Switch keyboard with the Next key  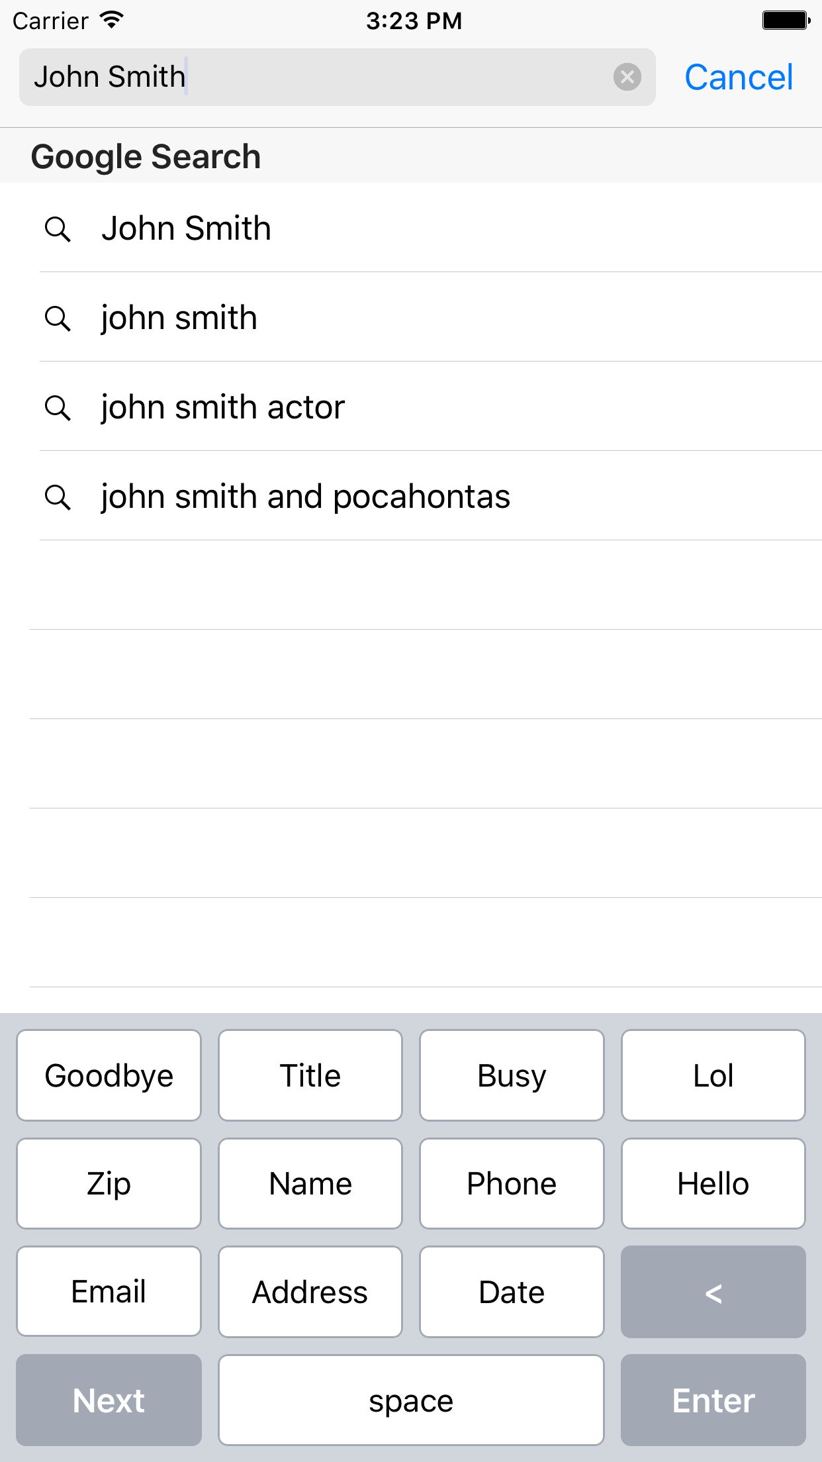pos(109,1400)
